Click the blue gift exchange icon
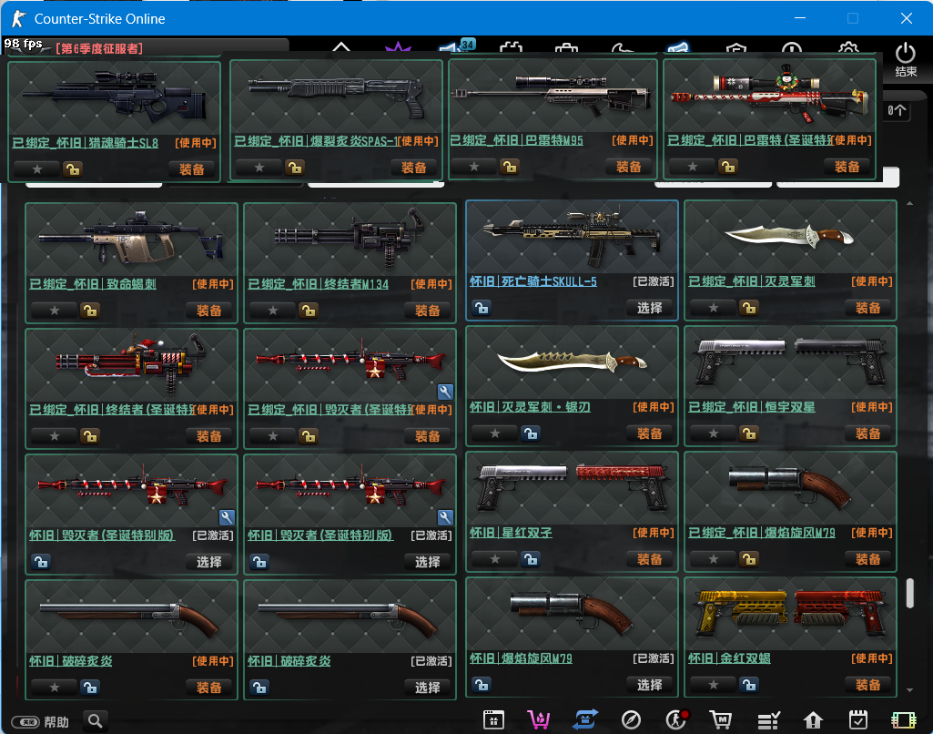The width and height of the screenshot is (933, 734). click(585, 720)
